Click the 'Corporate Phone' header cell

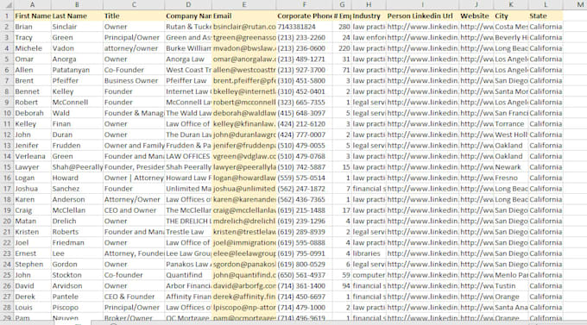pos(305,16)
